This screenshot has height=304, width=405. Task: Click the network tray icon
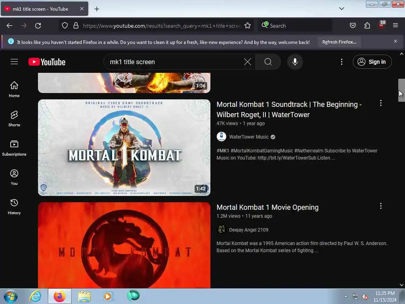(x=356, y=297)
